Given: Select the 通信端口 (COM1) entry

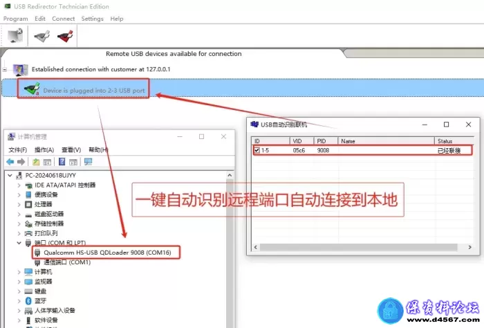Looking at the screenshot, I should 67,262.
